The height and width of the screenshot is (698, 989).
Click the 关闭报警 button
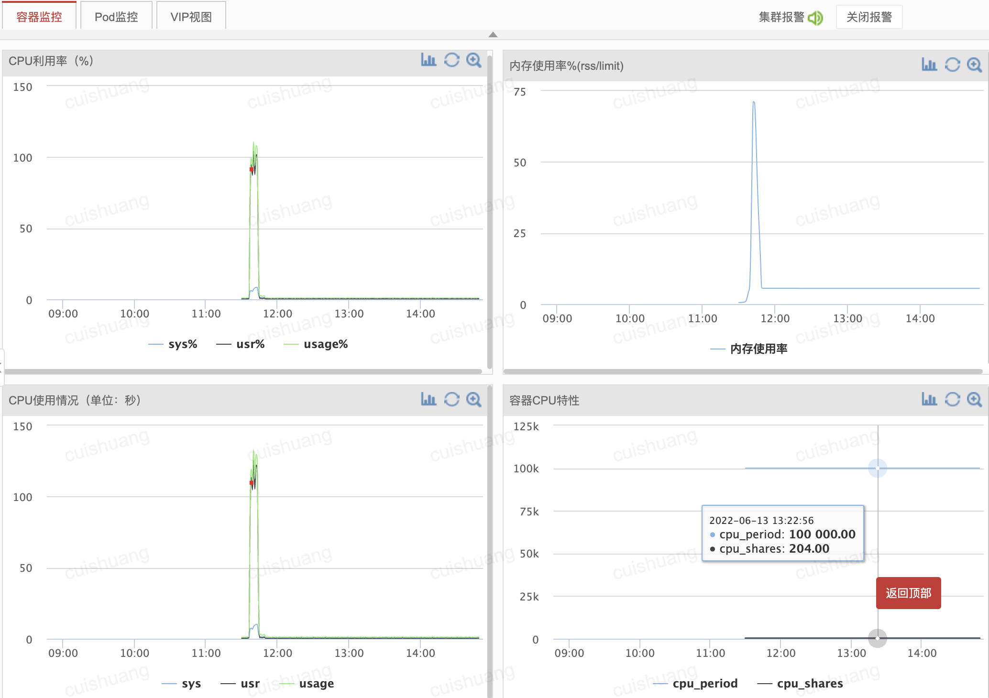coord(869,17)
